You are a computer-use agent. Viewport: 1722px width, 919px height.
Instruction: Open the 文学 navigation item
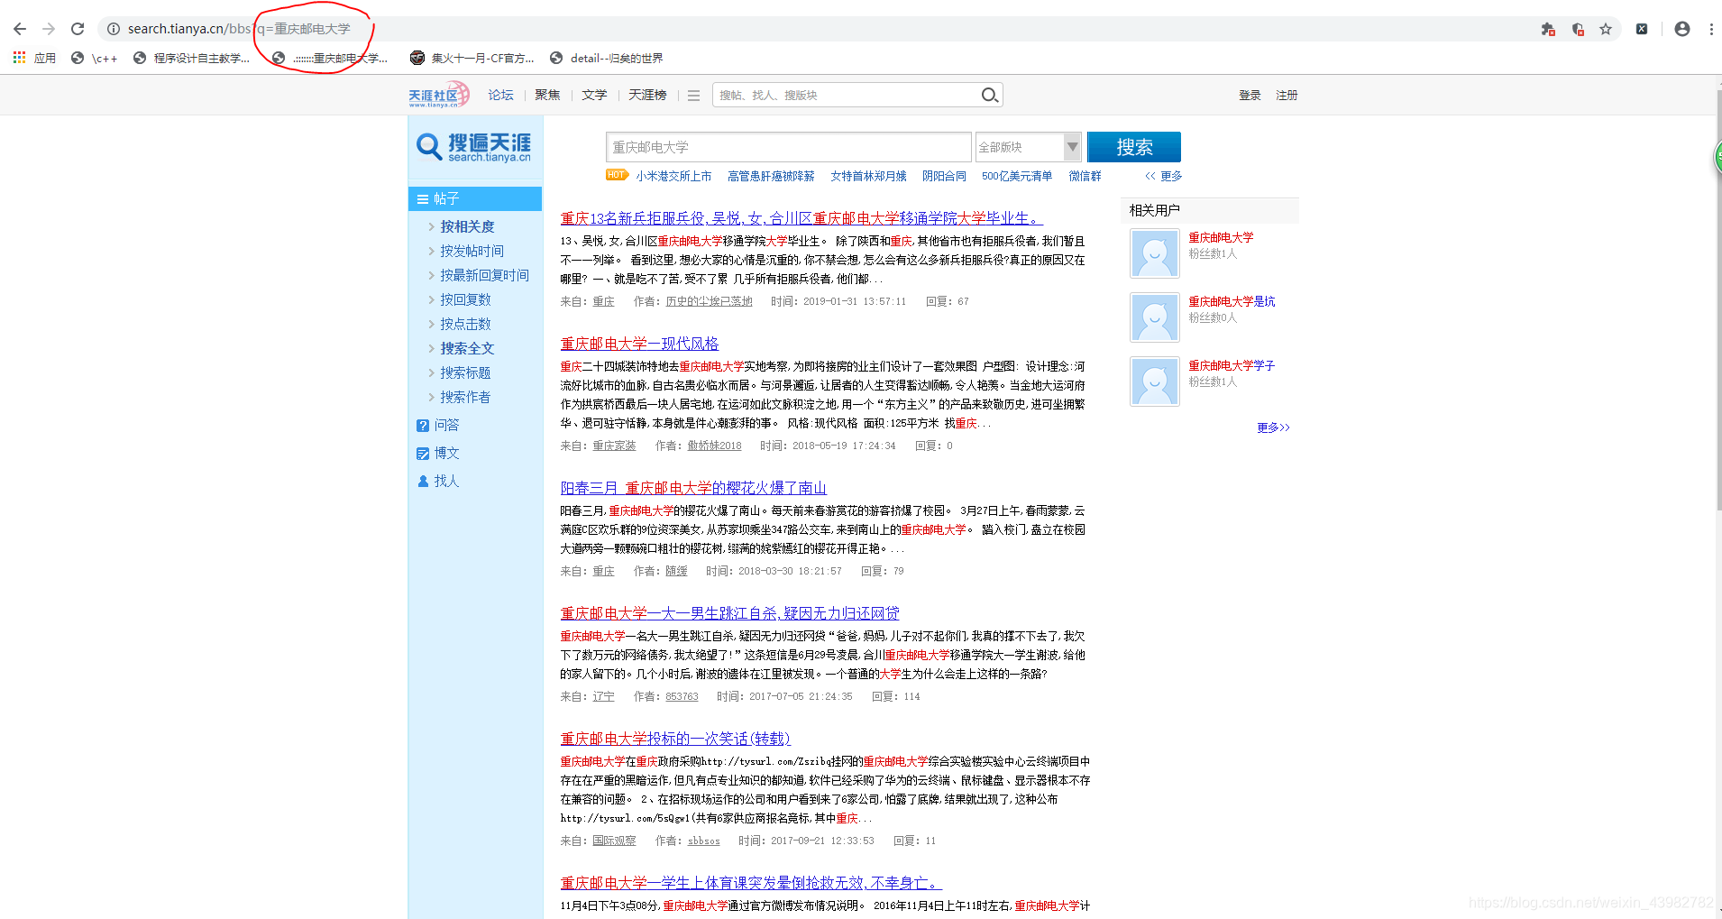594,95
